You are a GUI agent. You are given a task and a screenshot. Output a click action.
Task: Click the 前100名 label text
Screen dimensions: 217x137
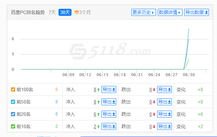(x=25, y=89)
